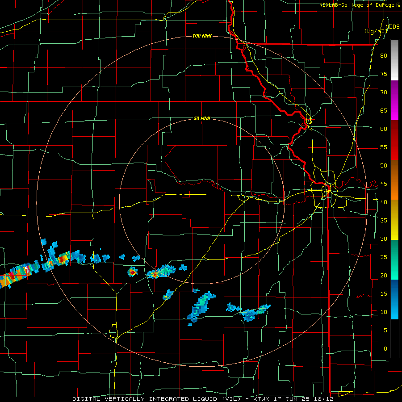
Task: Click the 80 value on the scale
Action: (x=384, y=56)
